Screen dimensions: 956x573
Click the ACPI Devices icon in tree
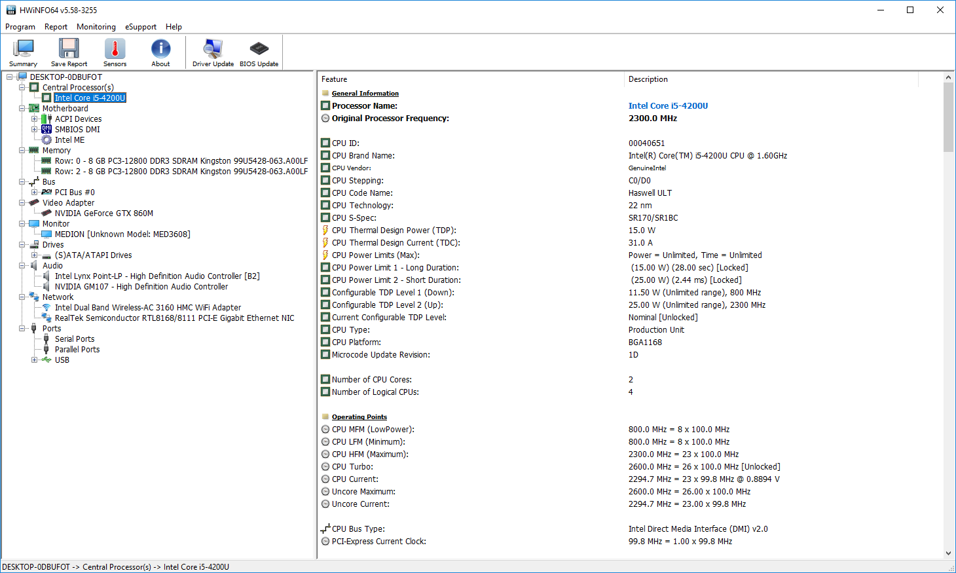click(x=46, y=119)
